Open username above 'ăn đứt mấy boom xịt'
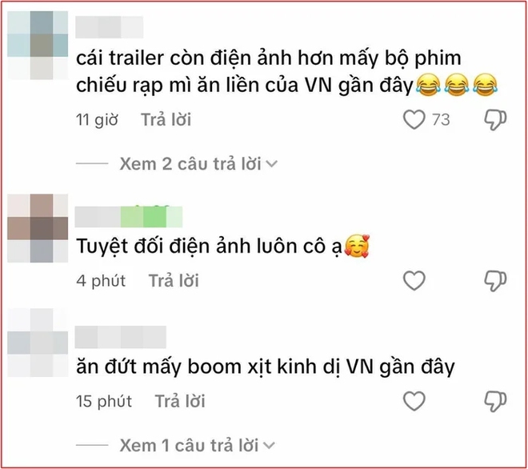 121,337
